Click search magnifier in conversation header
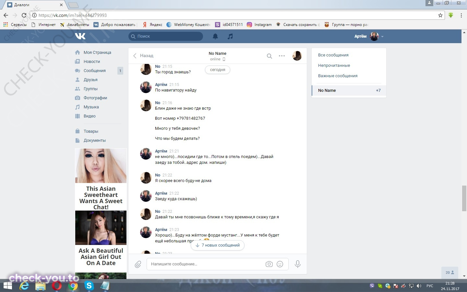Image resolution: width=467 pixels, height=292 pixels. coord(269,56)
